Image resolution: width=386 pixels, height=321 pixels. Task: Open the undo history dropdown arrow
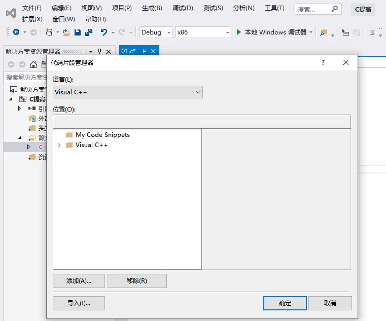(x=113, y=32)
